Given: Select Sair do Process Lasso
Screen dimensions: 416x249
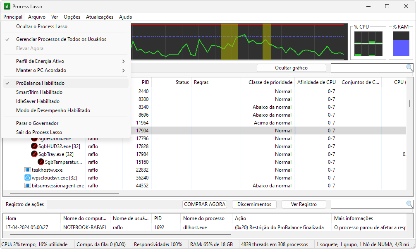Looking at the screenshot, I should click(66, 132).
